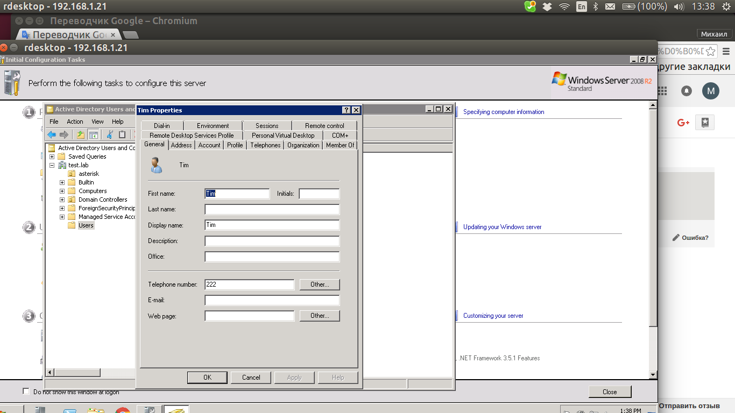
Task: Click the Cut scissors toolbar icon
Action: point(110,134)
